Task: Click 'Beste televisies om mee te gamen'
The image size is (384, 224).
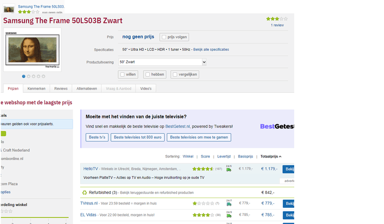Action: pos(199,137)
